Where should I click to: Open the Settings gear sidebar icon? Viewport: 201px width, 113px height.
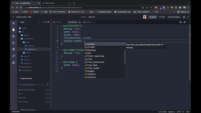tap(14, 43)
